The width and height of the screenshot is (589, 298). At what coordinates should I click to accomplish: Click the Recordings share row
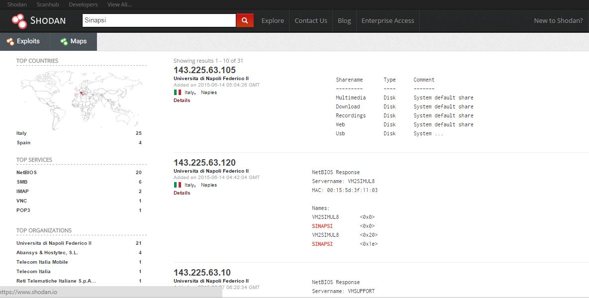pos(404,116)
